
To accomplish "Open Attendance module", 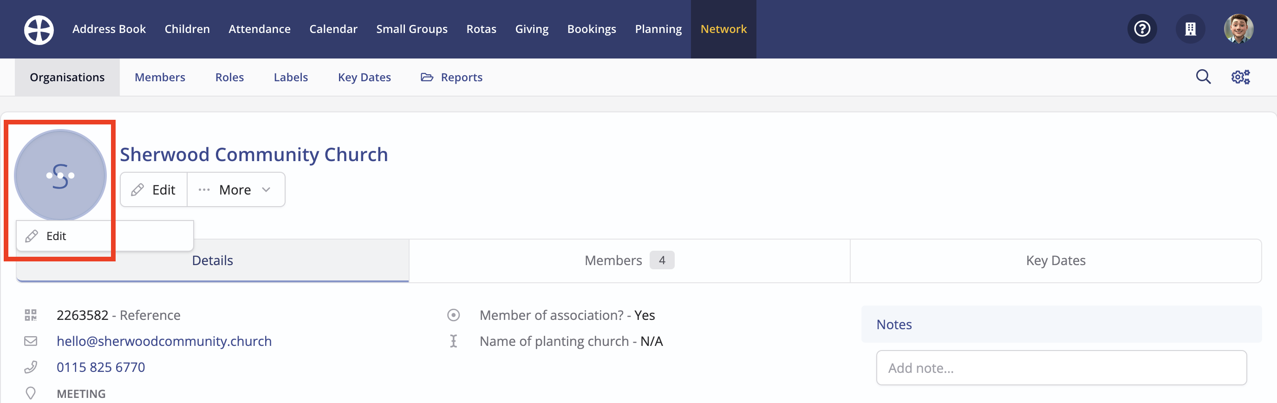I will pyautogui.click(x=259, y=29).
